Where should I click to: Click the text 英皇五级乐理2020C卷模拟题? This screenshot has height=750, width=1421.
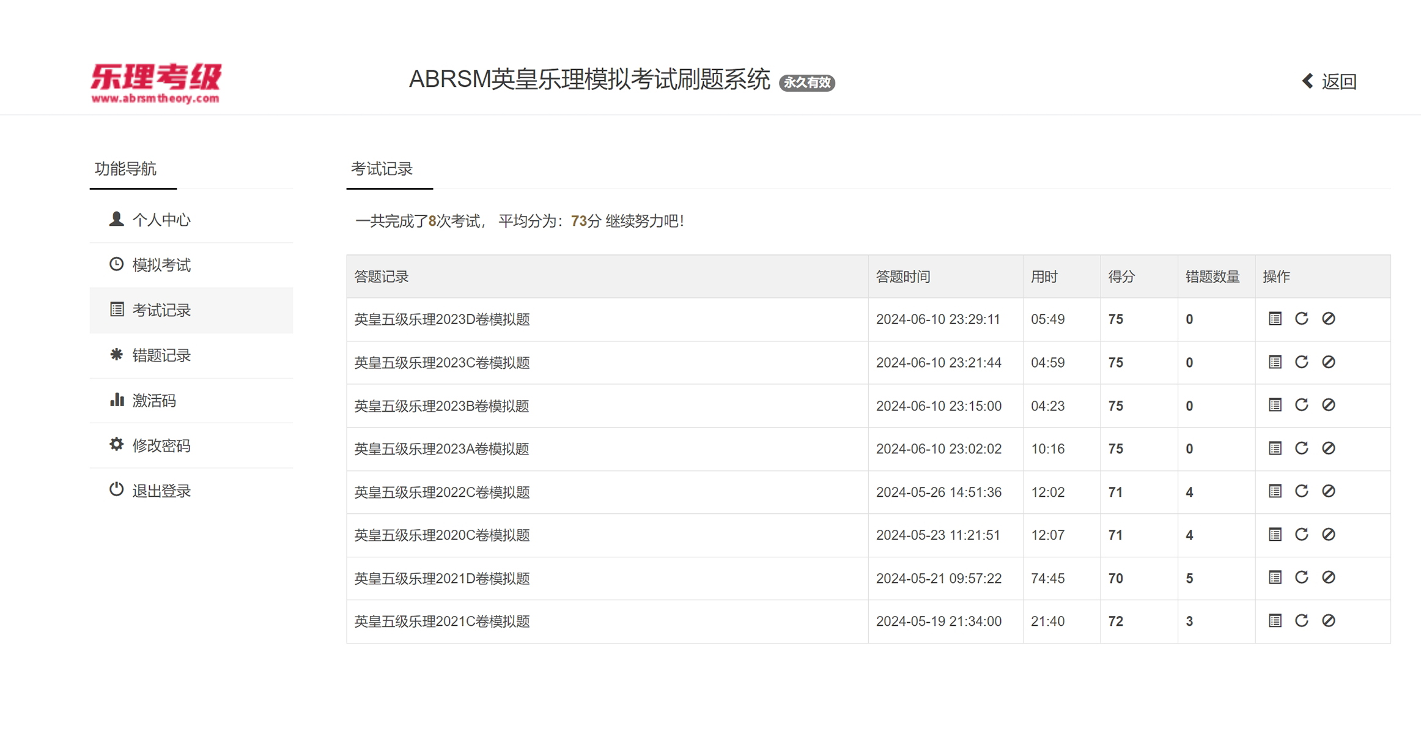click(x=442, y=535)
